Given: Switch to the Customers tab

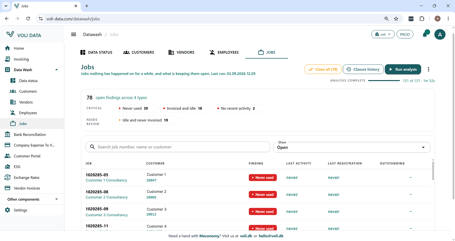Looking at the screenshot, I should [139, 52].
